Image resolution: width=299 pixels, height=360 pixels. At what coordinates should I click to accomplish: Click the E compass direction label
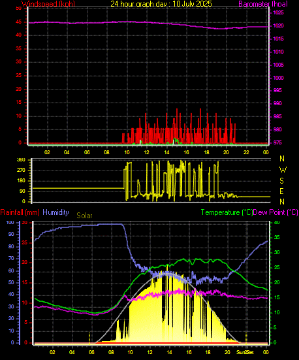click(281, 191)
